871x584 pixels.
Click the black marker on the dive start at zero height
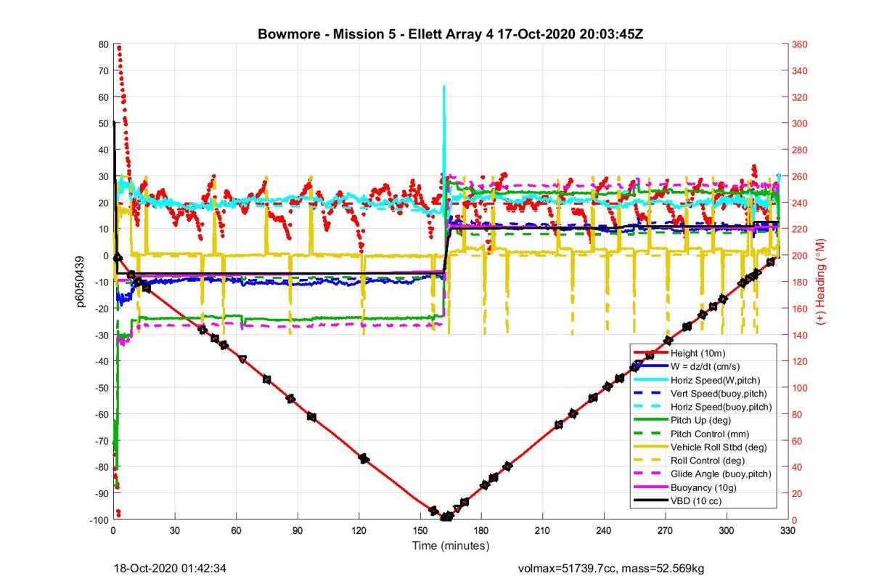coord(117,256)
